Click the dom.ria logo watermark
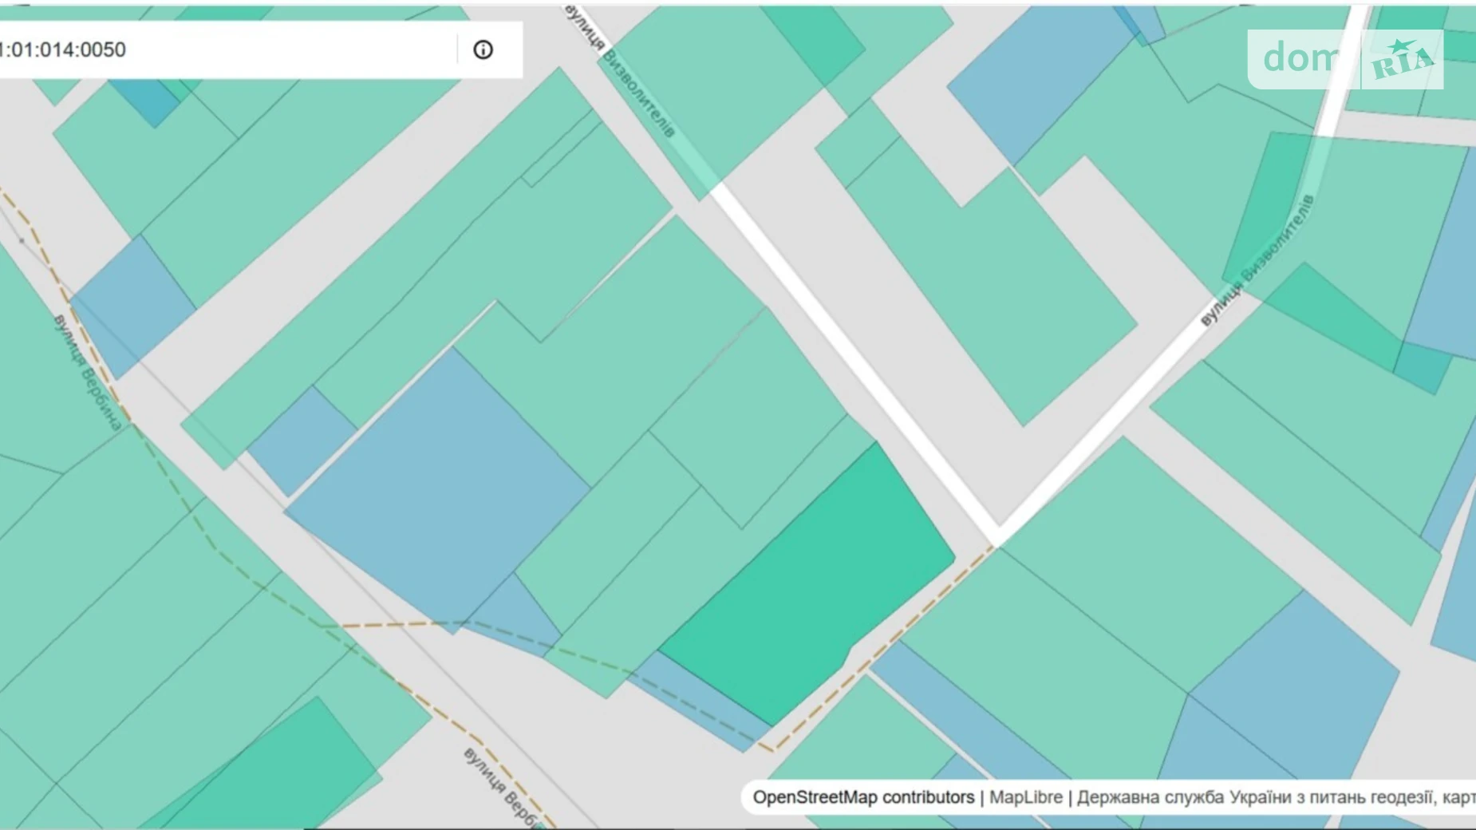 point(1345,59)
